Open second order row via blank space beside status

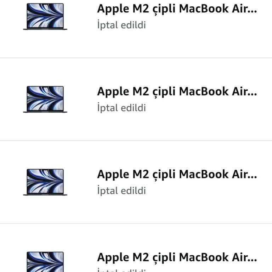(x=208, y=108)
